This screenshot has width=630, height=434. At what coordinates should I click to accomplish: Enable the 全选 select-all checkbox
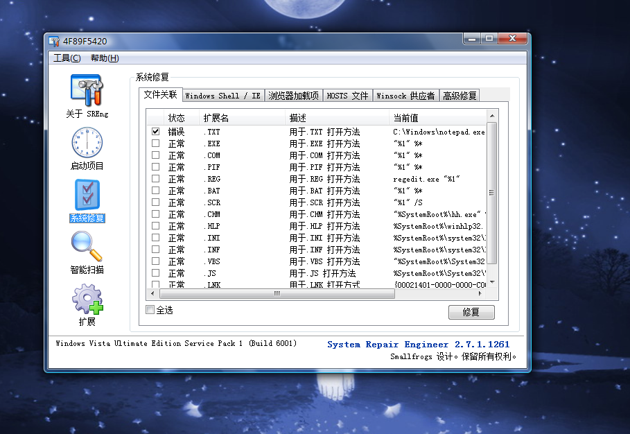pyautogui.click(x=150, y=310)
